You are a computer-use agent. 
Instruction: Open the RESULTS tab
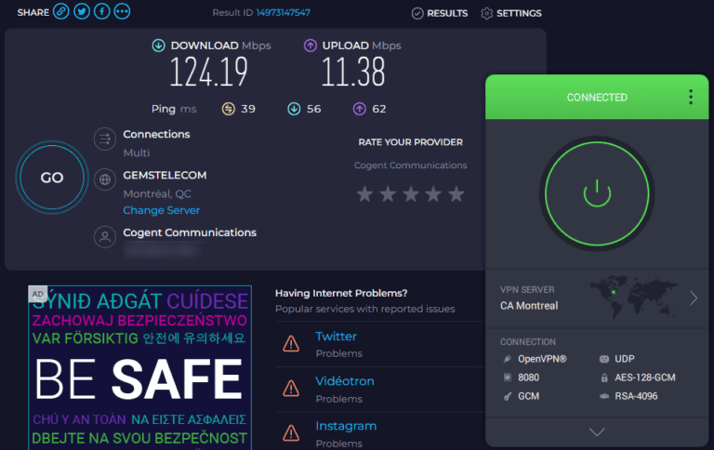(440, 13)
